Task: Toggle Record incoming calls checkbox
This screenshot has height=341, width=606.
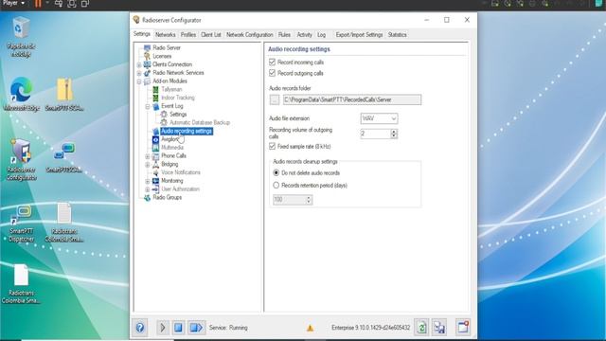Action: click(x=272, y=62)
